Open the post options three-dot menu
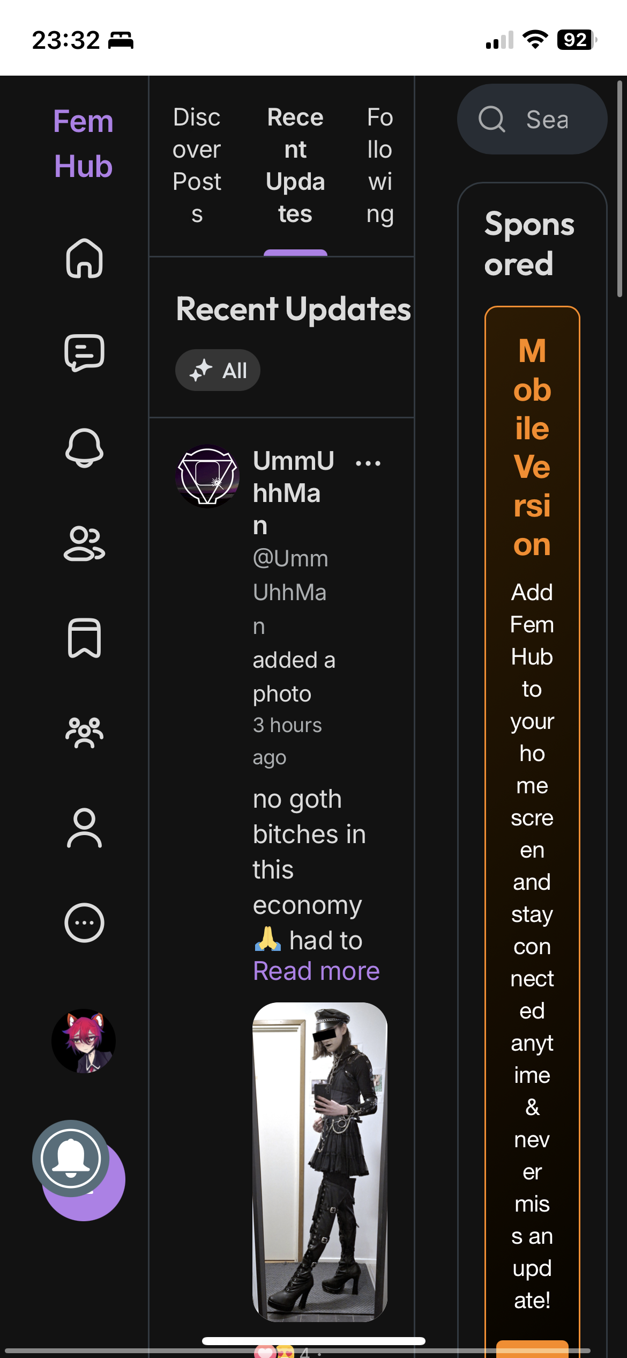The image size is (627, 1358). pos(368,463)
